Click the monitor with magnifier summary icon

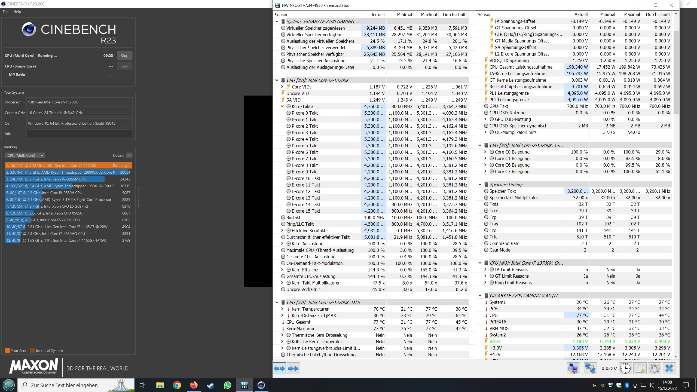(x=573, y=369)
